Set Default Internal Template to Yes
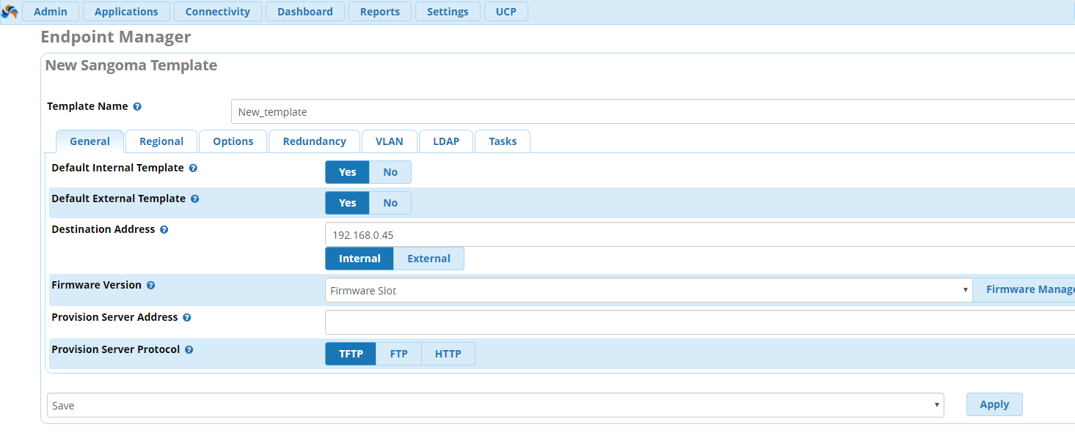 click(x=347, y=172)
